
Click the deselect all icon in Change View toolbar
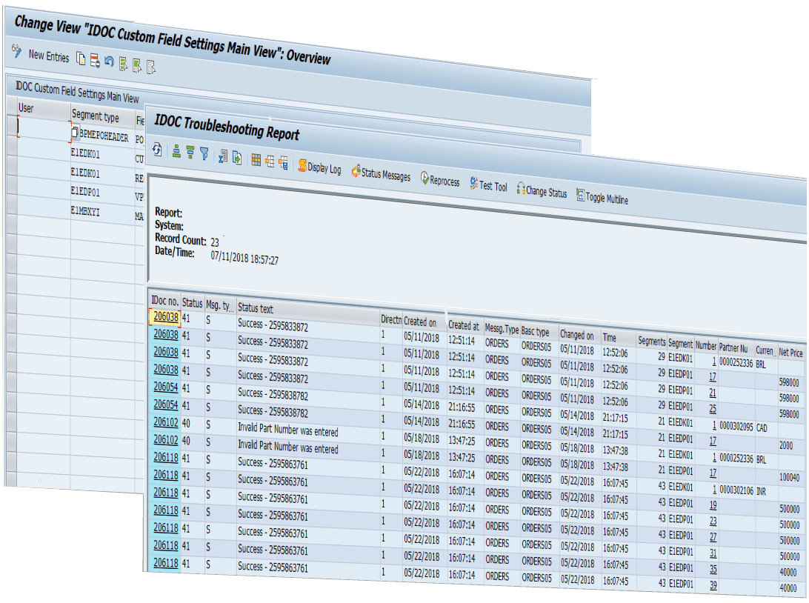coord(150,67)
